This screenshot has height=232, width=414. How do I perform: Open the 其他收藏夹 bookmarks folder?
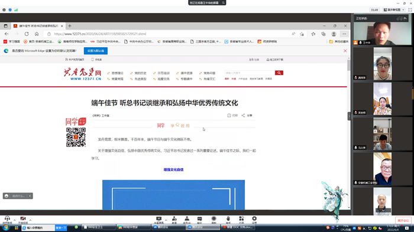pos(338,41)
